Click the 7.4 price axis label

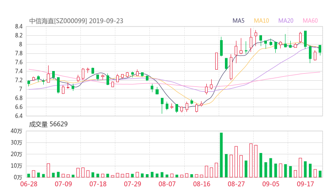[19, 71]
